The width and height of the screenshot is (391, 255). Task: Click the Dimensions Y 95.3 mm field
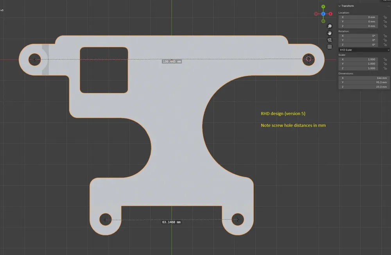364,82
